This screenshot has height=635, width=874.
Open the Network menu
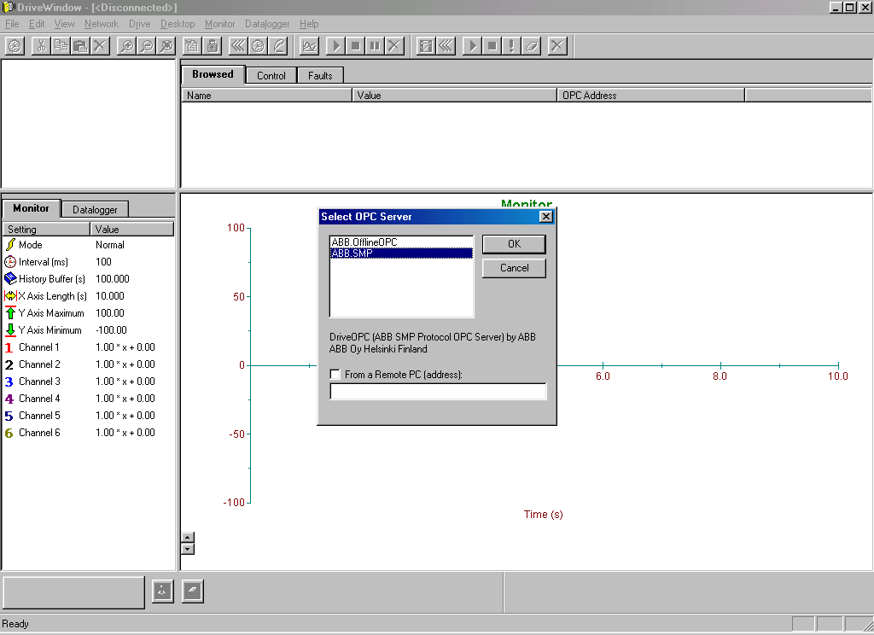click(102, 24)
